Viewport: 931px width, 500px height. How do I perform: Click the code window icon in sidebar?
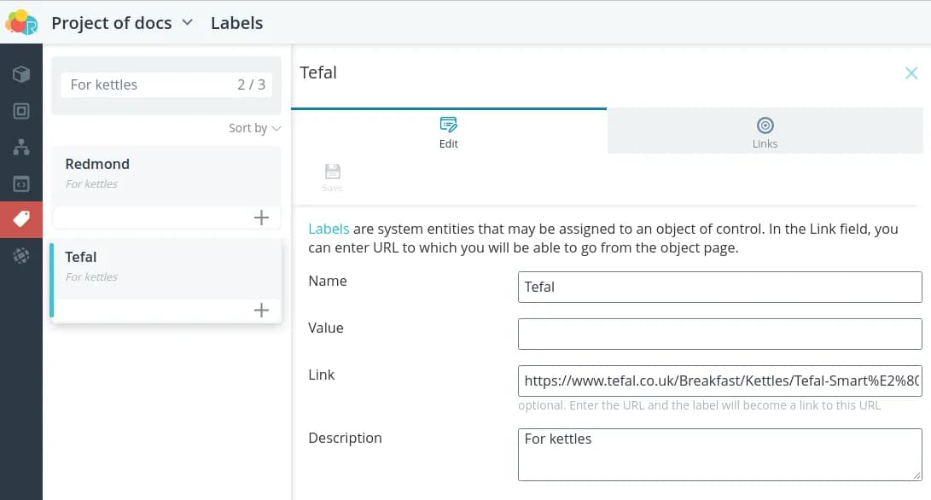point(21,183)
